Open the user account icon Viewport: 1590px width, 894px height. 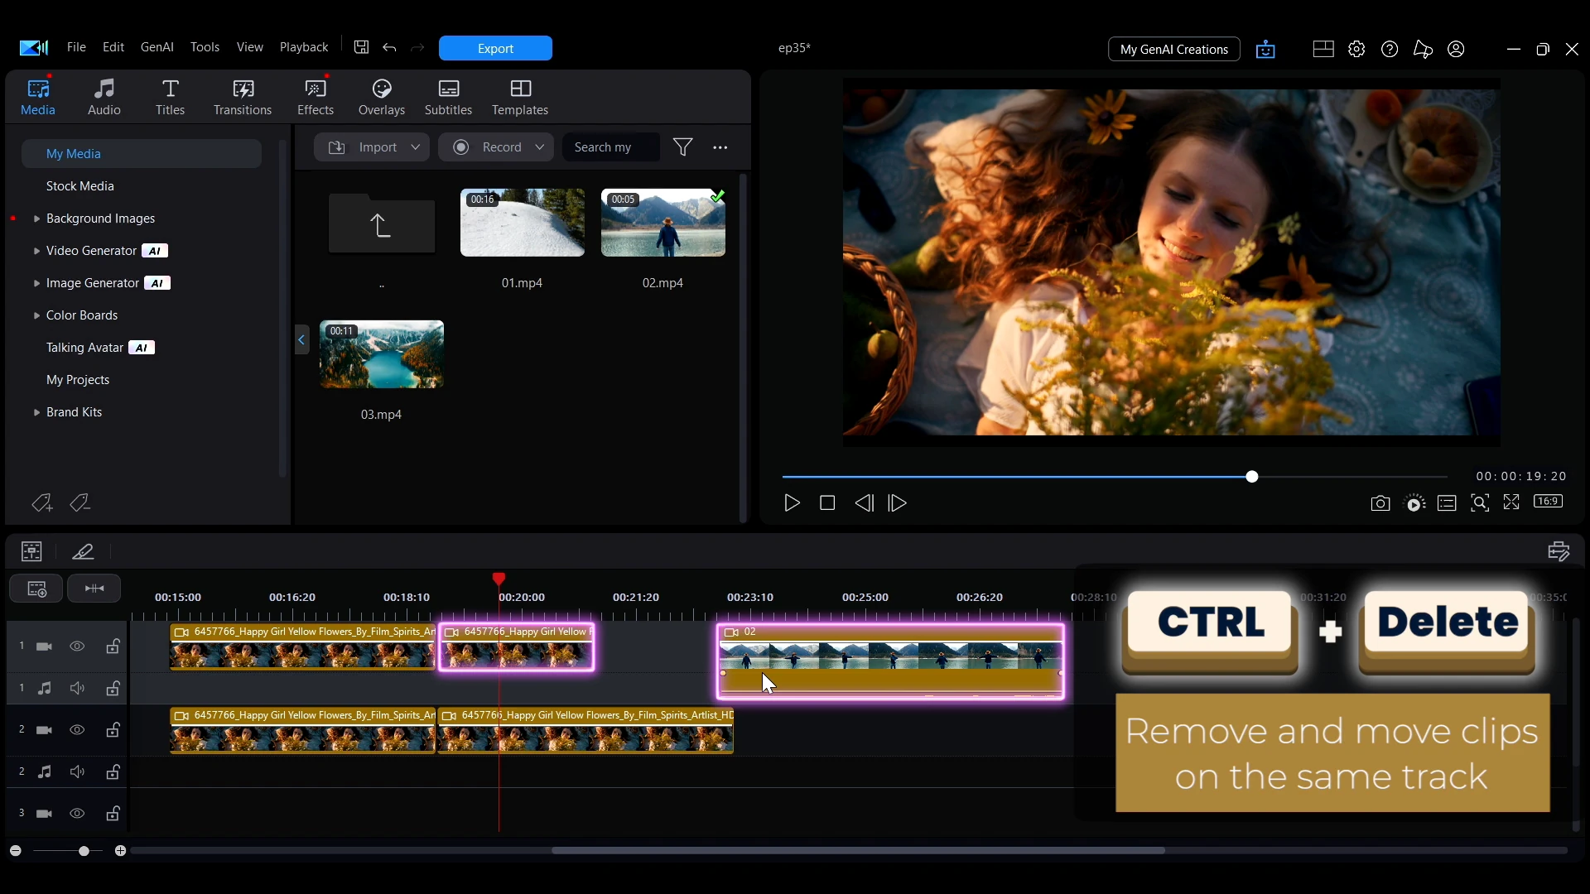coord(1456,49)
